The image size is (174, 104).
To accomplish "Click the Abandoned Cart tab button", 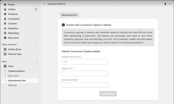I will click(69, 15).
